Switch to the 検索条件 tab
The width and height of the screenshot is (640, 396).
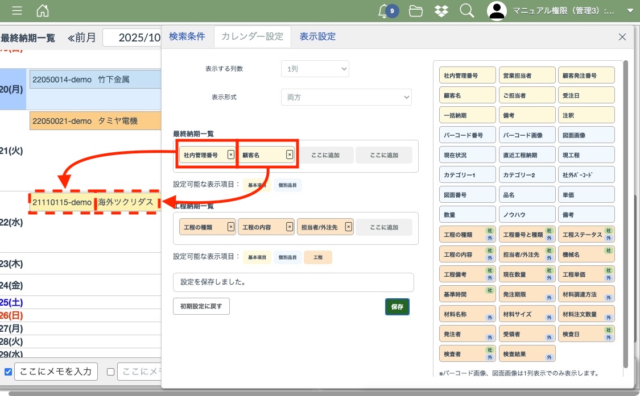(187, 36)
